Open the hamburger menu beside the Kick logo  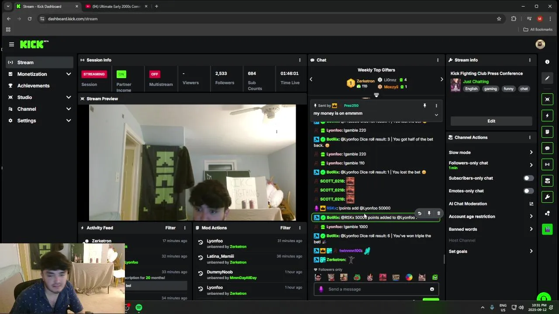[11, 44]
